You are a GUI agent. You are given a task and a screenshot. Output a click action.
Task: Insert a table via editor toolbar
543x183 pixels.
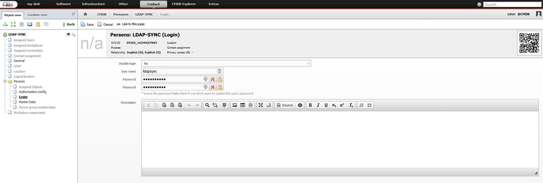pos(242,105)
